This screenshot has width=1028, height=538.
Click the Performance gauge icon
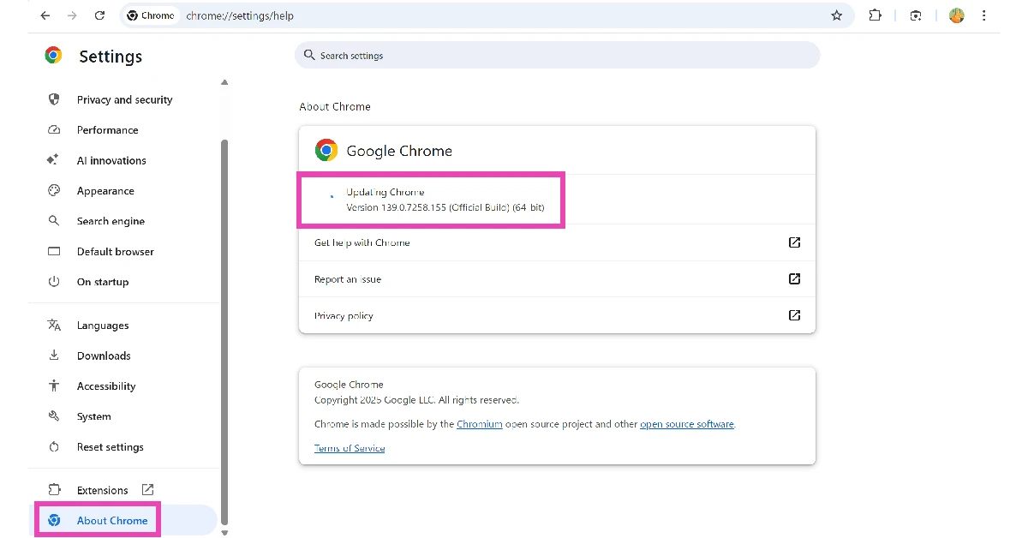[x=54, y=130]
